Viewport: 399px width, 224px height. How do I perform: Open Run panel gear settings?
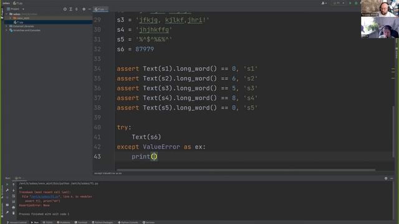pos(386,179)
